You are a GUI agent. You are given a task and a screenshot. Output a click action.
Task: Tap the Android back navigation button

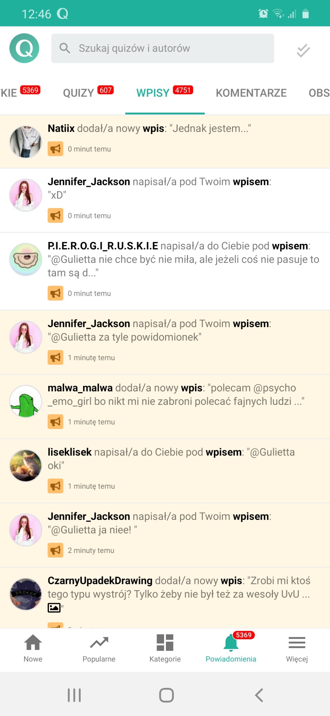259,695
